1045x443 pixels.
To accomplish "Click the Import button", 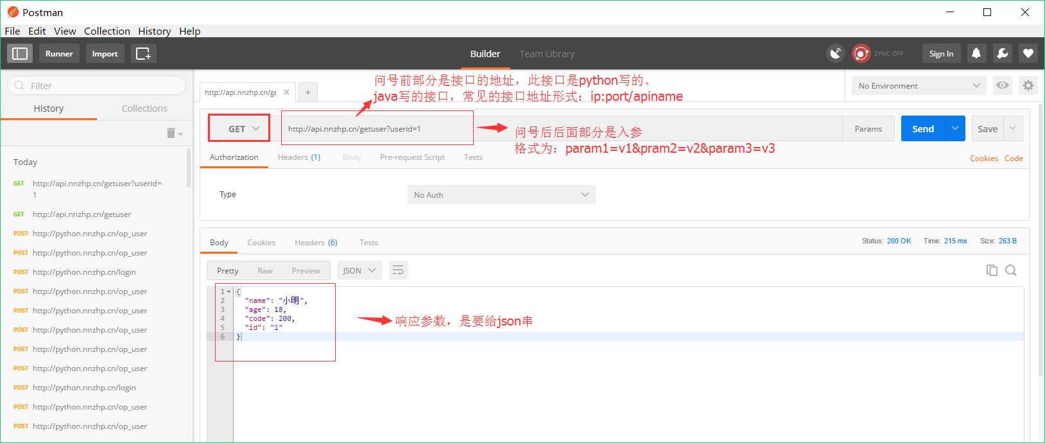I will click(x=105, y=53).
